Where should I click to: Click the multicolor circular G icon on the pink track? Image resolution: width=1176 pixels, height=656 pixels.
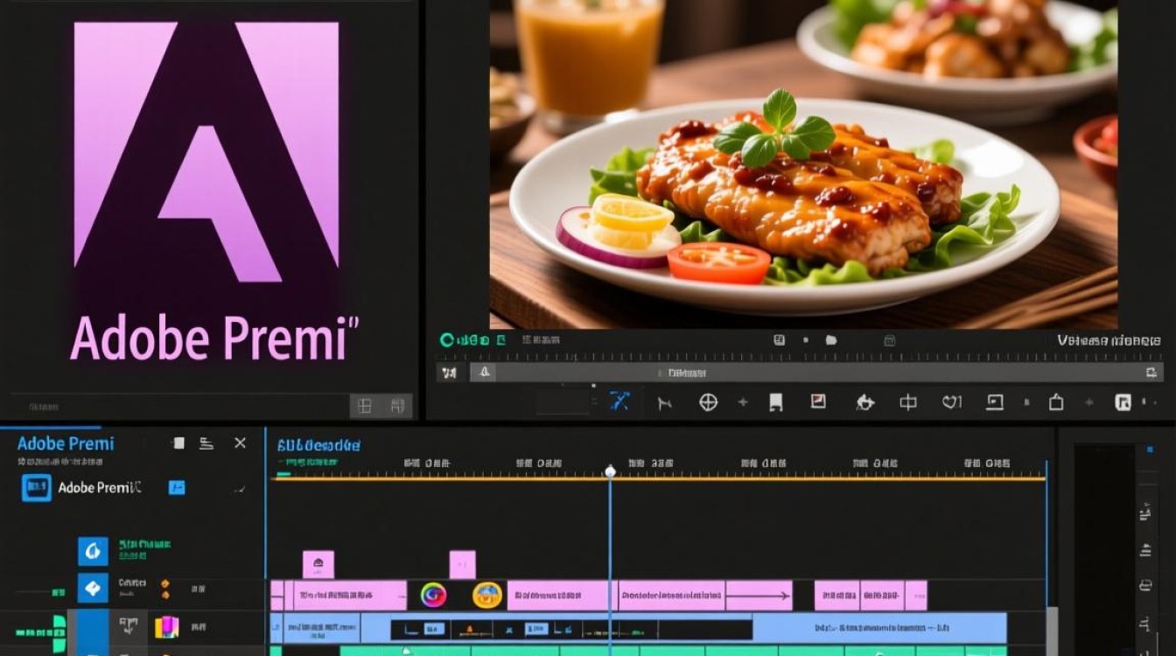[x=433, y=596]
